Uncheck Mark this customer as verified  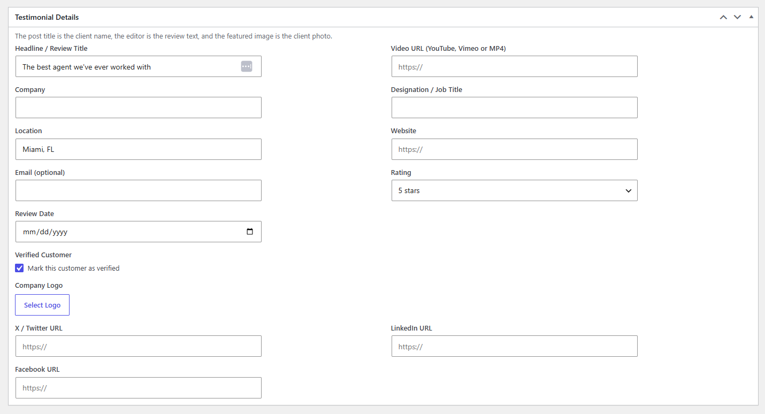pyautogui.click(x=19, y=268)
